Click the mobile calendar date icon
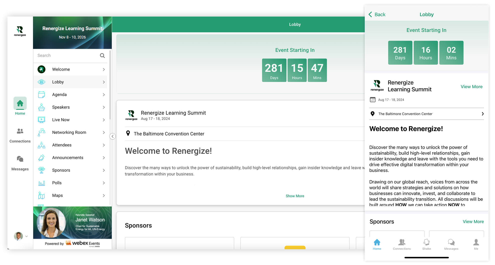The height and width of the screenshot is (265, 495). 372,100
